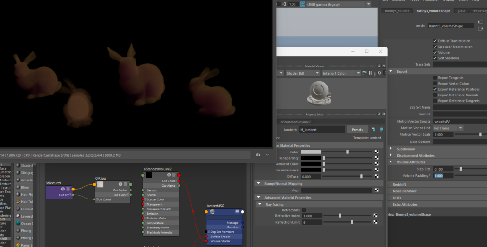Viewport: 487px width, 247px height.
Task: Enable Export Reference Normals checkbox
Action: coord(435,95)
